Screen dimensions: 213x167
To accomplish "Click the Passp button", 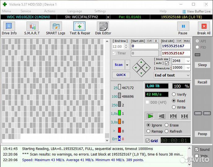I will tap(202, 134).
